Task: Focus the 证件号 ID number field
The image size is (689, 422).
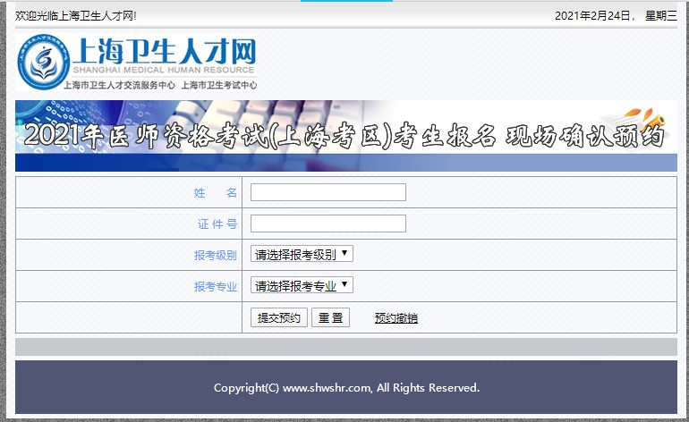Action: click(327, 224)
